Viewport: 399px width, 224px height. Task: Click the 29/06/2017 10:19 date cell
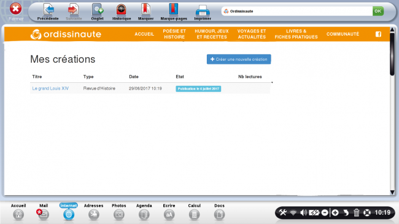point(145,88)
